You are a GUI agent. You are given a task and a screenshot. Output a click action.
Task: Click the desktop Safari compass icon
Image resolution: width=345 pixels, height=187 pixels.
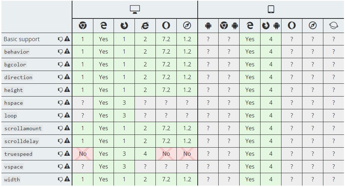tap(187, 26)
